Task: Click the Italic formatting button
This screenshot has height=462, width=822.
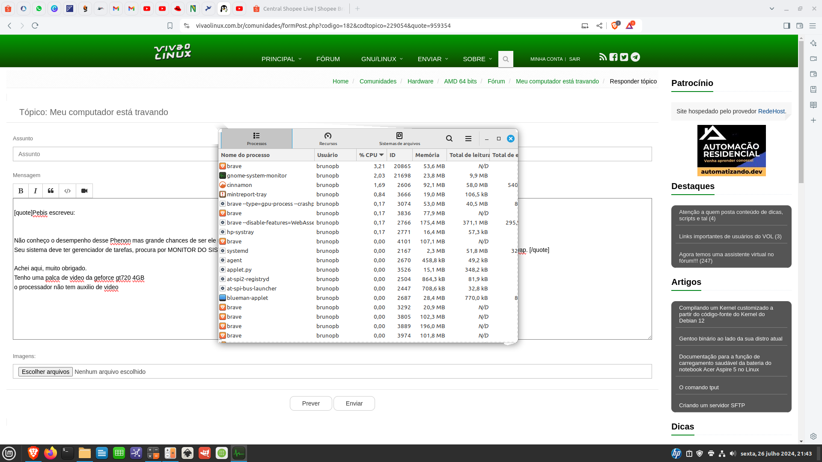Action: 36,191
